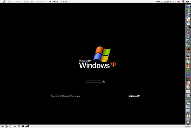This screenshot has width=191, height=128.
Task: Open Adobe Acrobat icon in Dock
Action: coord(188,82)
